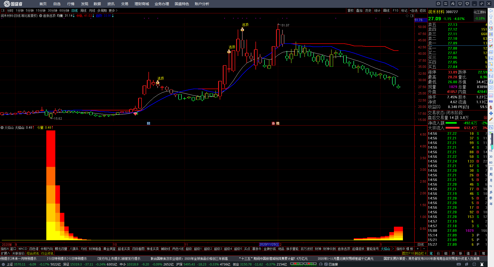The width and height of the screenshot is (494, 267).
Task: Toggle 复权 price adjustment
Action: (350, 11)
